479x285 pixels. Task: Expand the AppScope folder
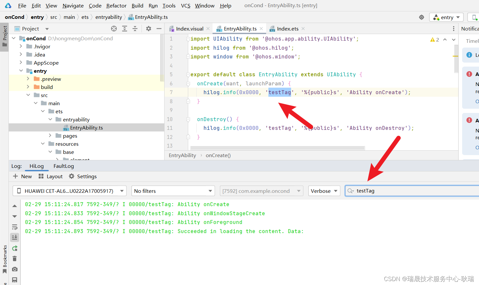(x=21, y=63)
